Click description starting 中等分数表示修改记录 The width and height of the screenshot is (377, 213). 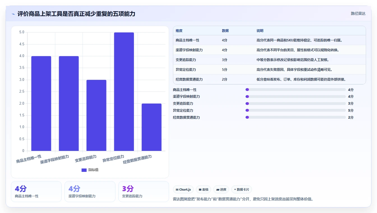[293, 60]
